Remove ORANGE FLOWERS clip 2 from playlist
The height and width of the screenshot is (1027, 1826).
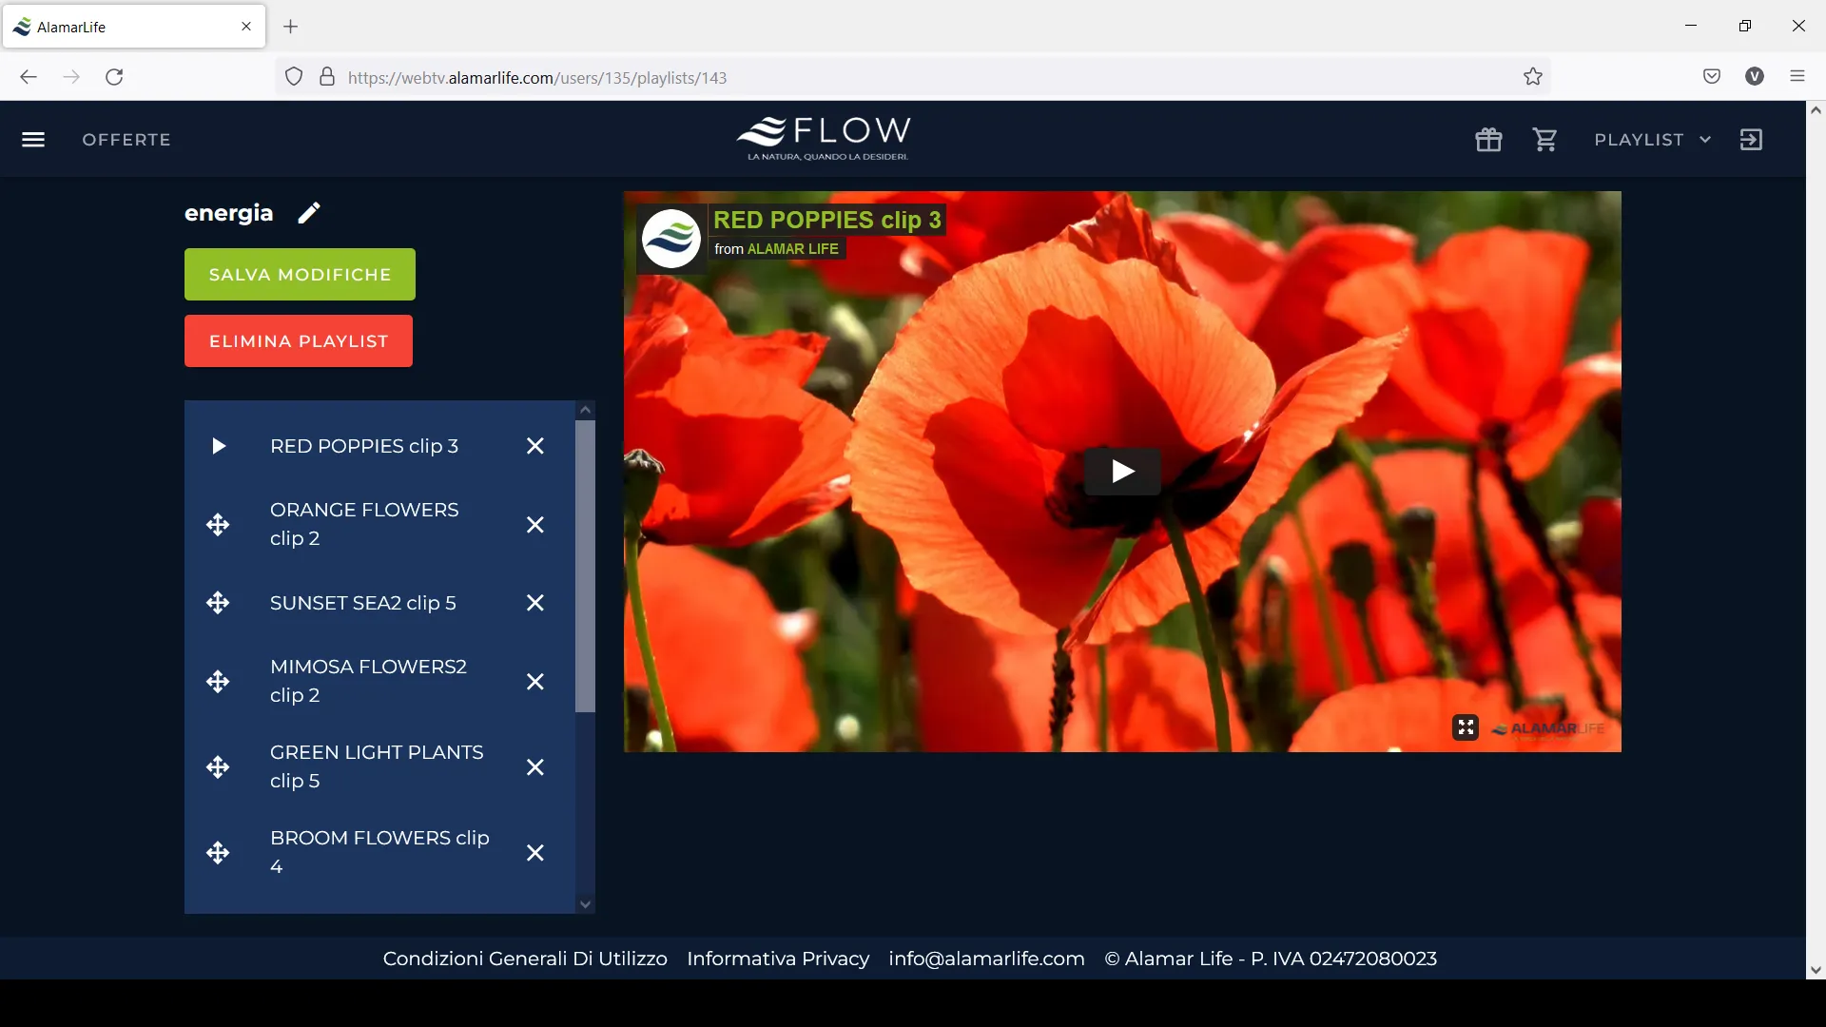[535, 525]
